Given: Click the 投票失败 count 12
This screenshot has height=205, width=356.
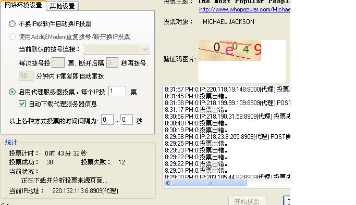Looking at the screenshot, I should [121, 162].
